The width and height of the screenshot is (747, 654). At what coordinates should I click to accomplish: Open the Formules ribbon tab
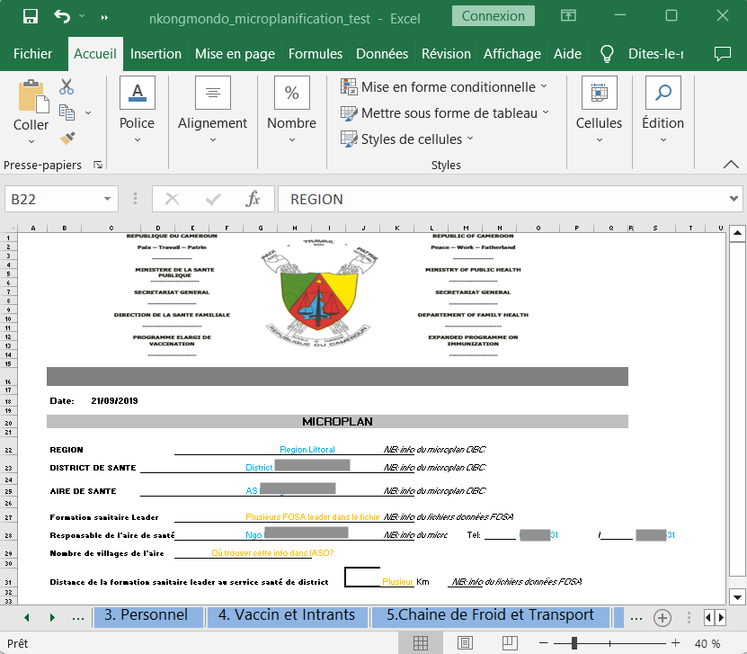click(315, 54)
